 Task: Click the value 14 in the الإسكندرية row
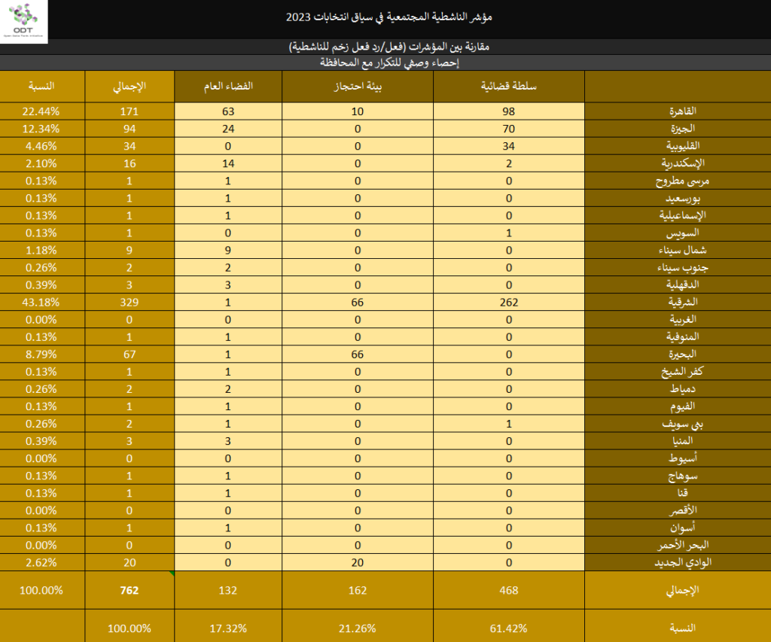[228, 163]
